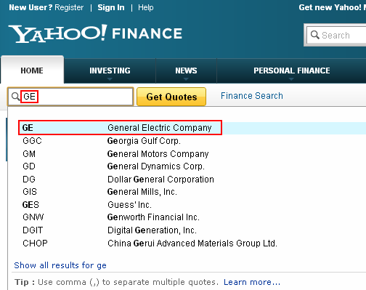This screenshot has width=366, height=290.
Task: Open the Home tab
Action: coord(32,70)
